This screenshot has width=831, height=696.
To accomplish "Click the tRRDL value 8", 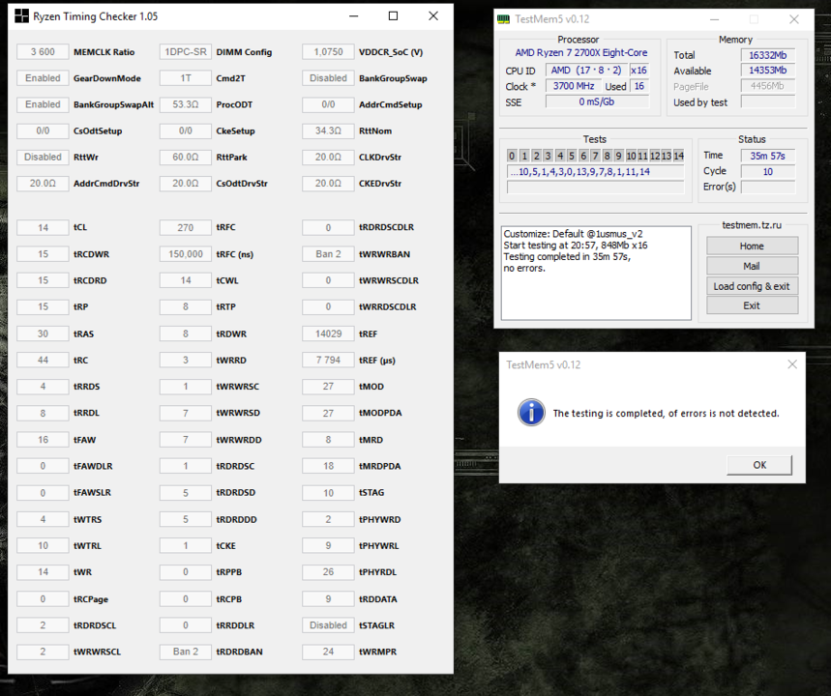I will click(x=43, y=413).
